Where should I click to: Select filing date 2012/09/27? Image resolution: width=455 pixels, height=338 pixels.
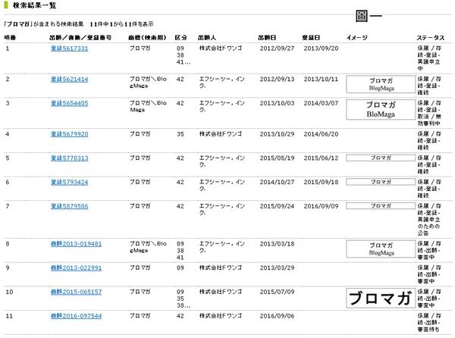[277, 49]
